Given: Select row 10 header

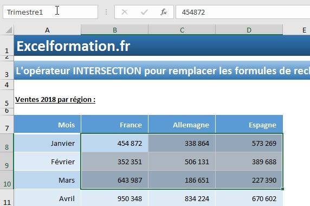Looking at the screenshot, I should click(x=7, y=180).
